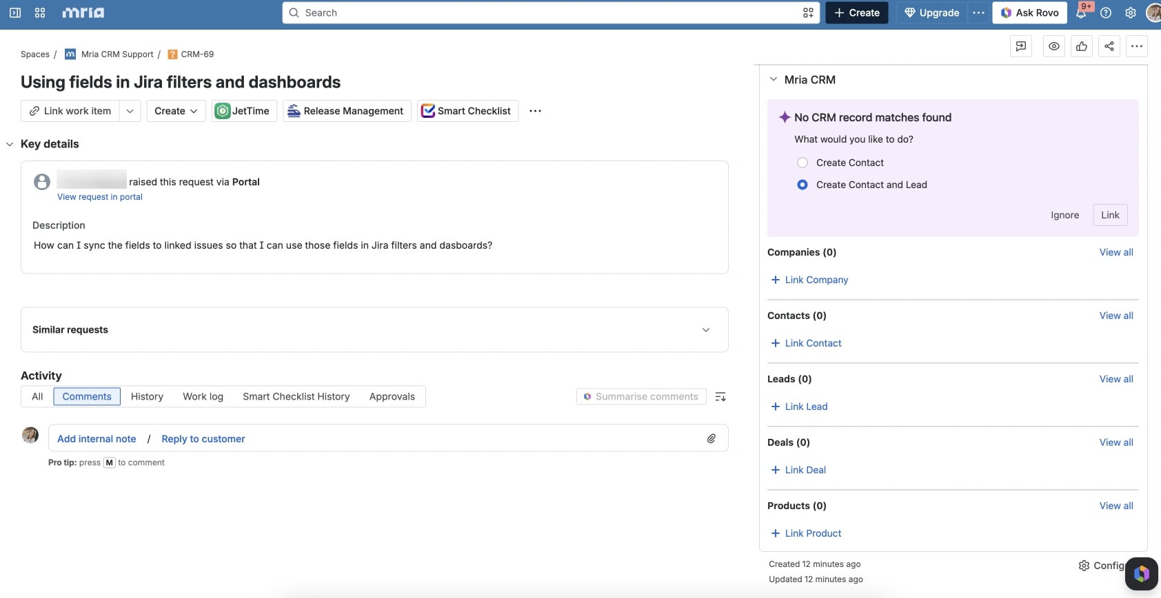1161x598 pixels.
Task: Click Upgrade button
Action: click(x=931, y=12)
